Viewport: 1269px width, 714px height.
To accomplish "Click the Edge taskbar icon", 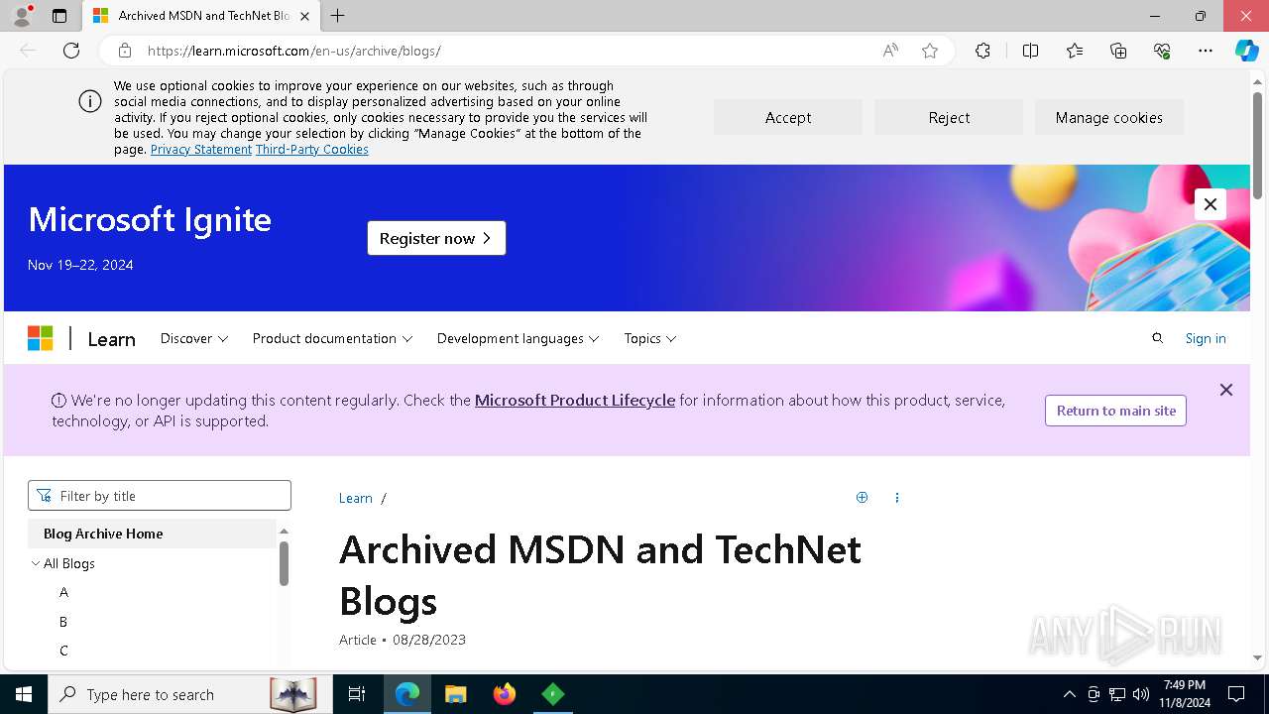I will (407, 694).
